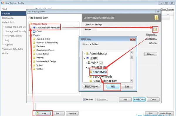This screenshot has height=116, width=176.
Task: Open the Sources step
Action: 14,13
